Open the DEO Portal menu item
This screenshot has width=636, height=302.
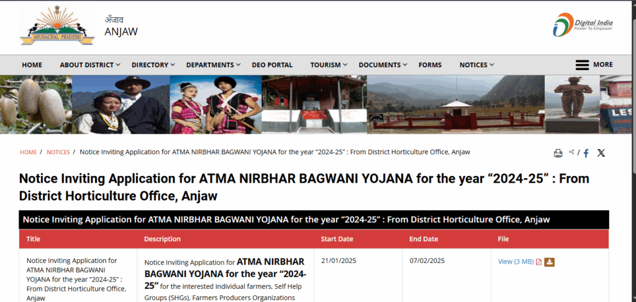click(x=272, y=65)
